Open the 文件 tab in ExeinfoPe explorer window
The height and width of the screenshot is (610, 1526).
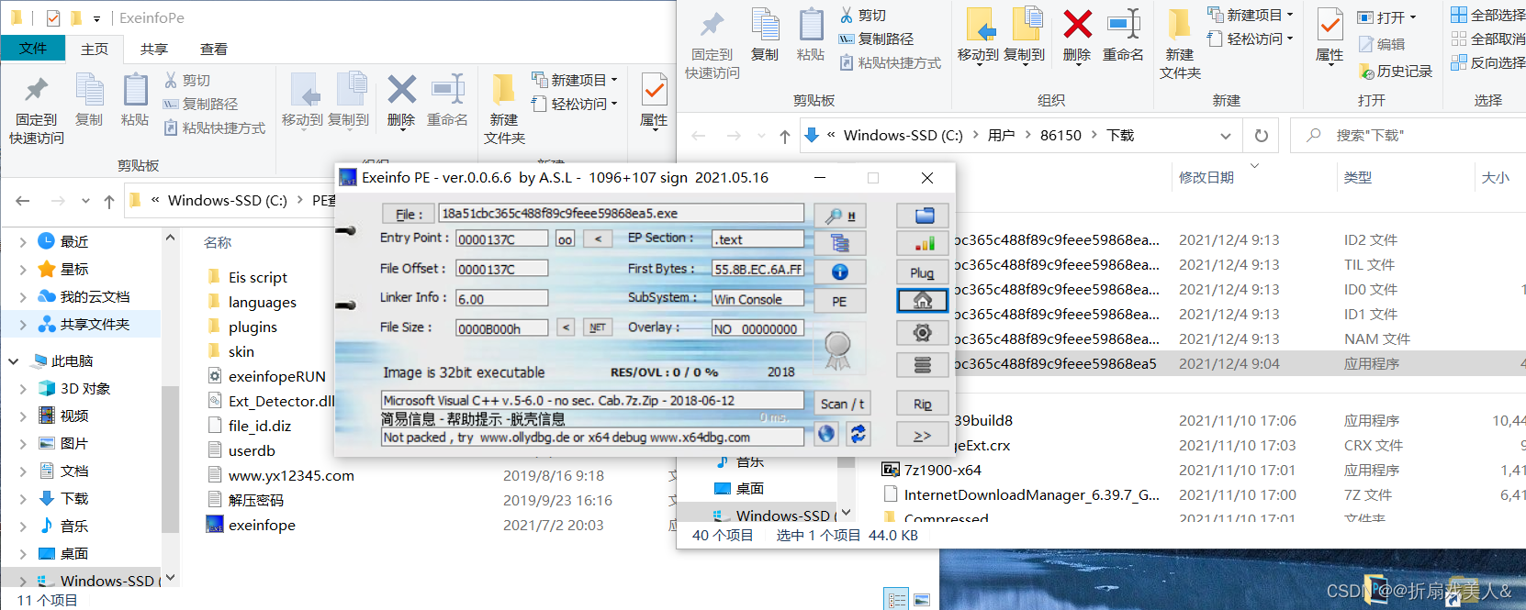click(33, 48)
